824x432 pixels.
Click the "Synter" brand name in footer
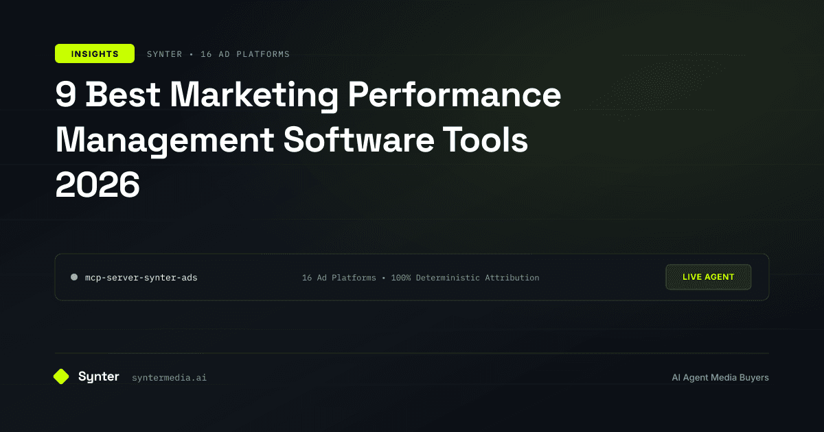pyautogui.click(x=99, y=376)
